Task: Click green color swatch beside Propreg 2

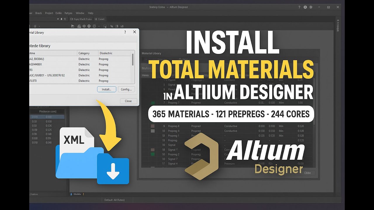Action: pos(153,154)
